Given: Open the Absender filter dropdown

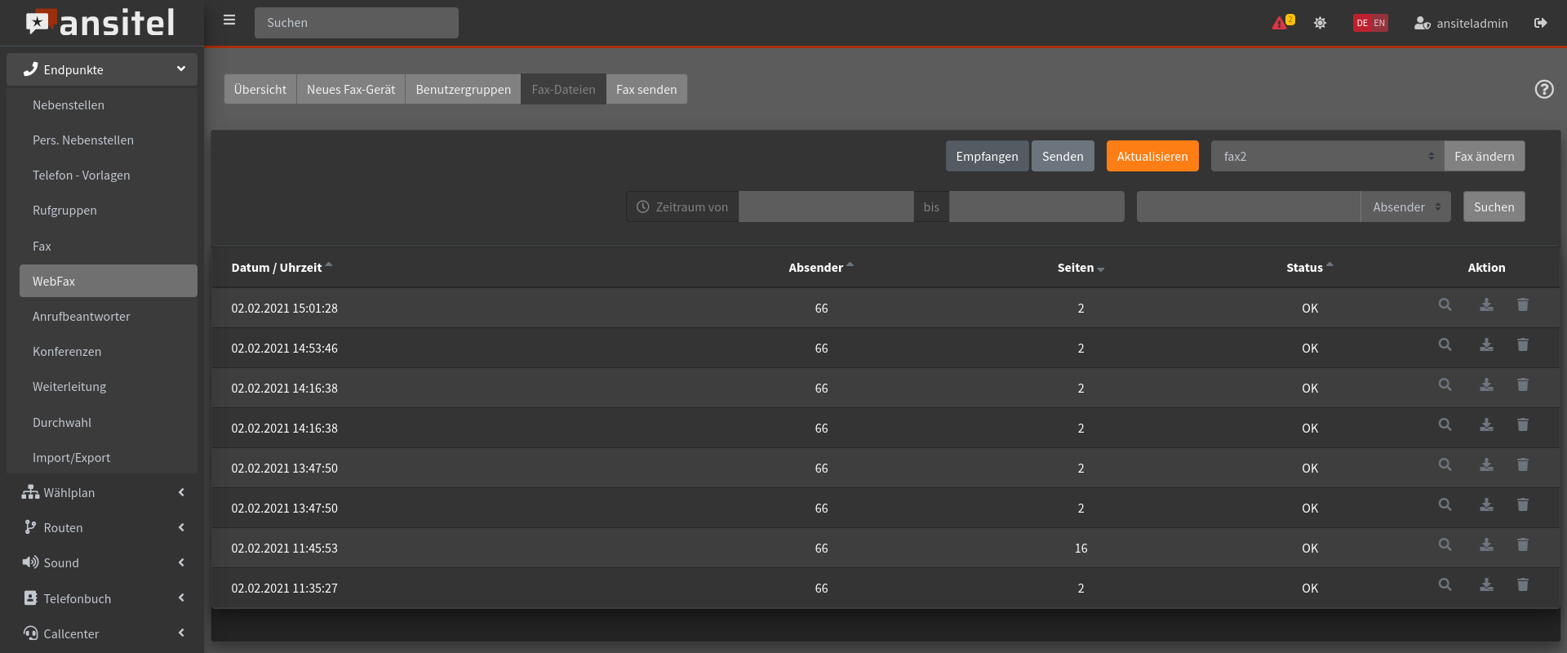Looking at the screenshot, I should [x=1405, y=207].
